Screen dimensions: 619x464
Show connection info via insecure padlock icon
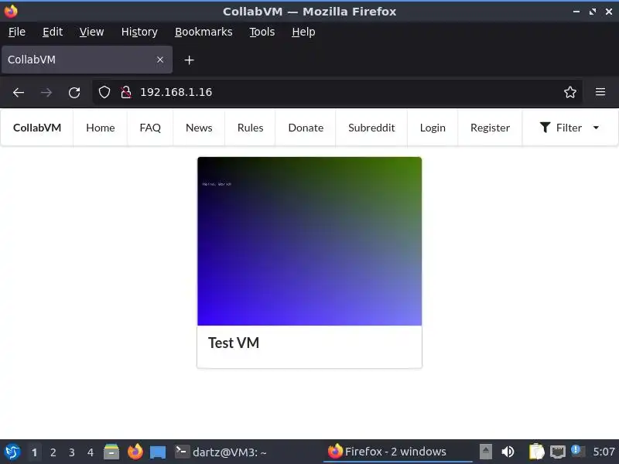(126, 92)
